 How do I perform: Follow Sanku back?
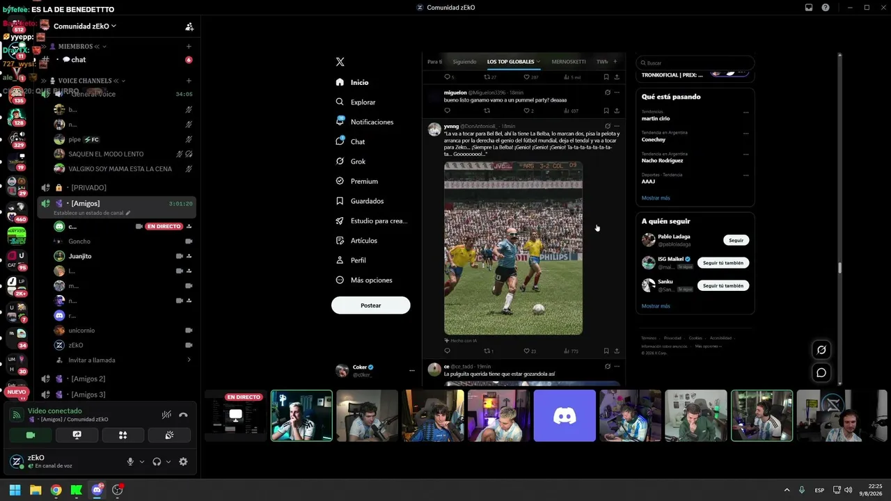723,286
